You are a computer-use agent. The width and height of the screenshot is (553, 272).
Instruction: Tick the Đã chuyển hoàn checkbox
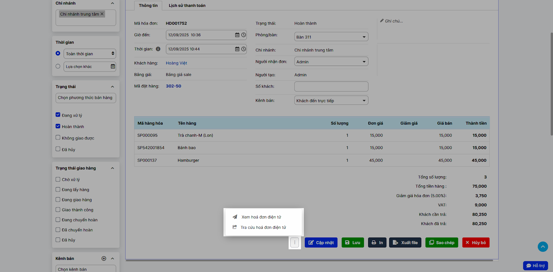click(x=58, y=230)
